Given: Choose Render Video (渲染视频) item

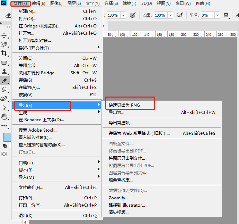Looking at the screenshot, I should 162,213.
